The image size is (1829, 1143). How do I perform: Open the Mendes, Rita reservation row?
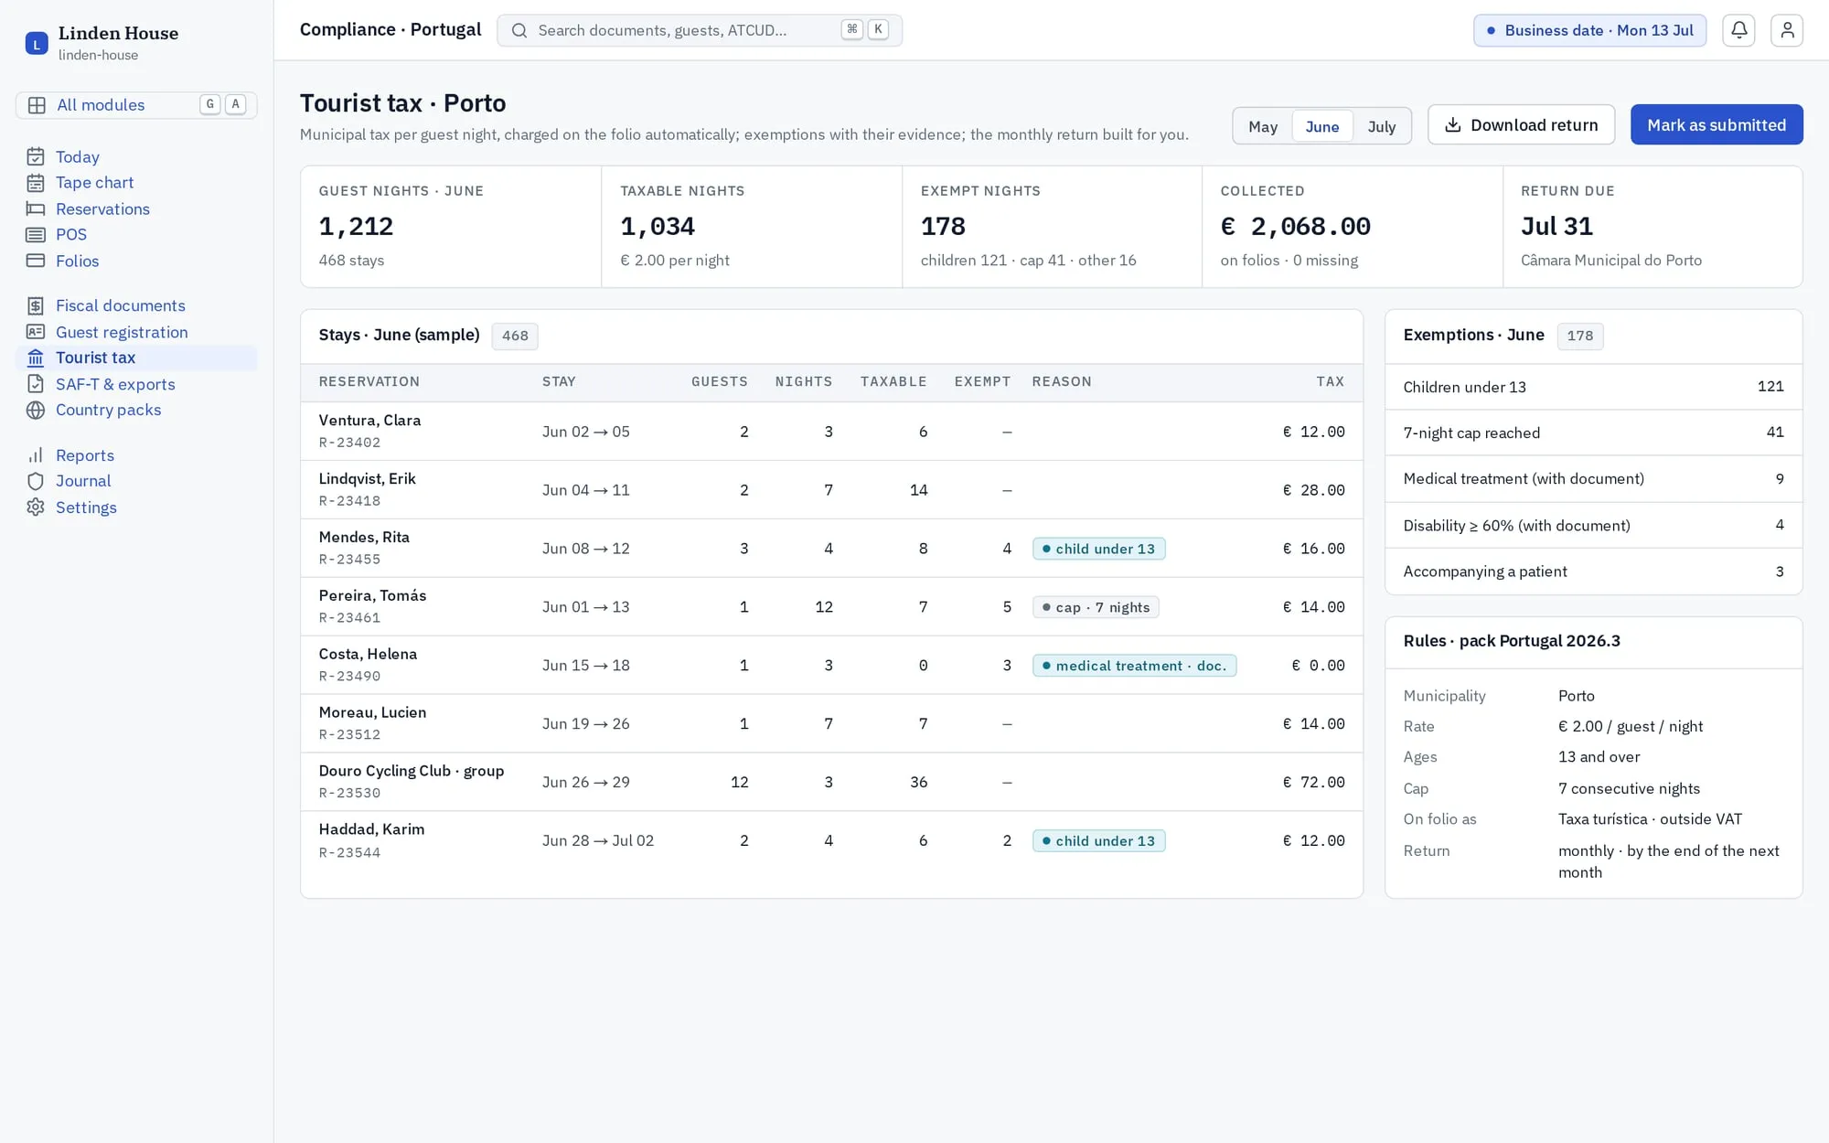pos(831,548)
